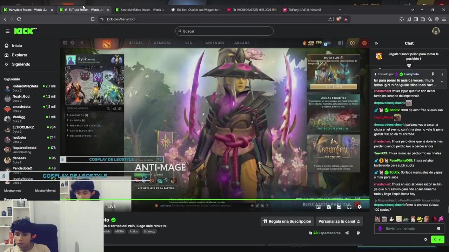Viewport: 449px width, 252px height.
Task: Select the Strategy stream tag
Action: (149, 231)
